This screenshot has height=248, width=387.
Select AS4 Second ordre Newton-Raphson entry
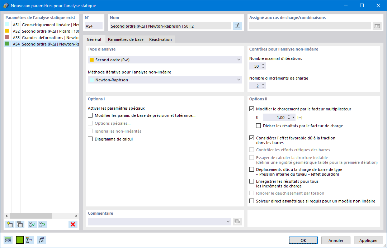(x=42, y=44)
